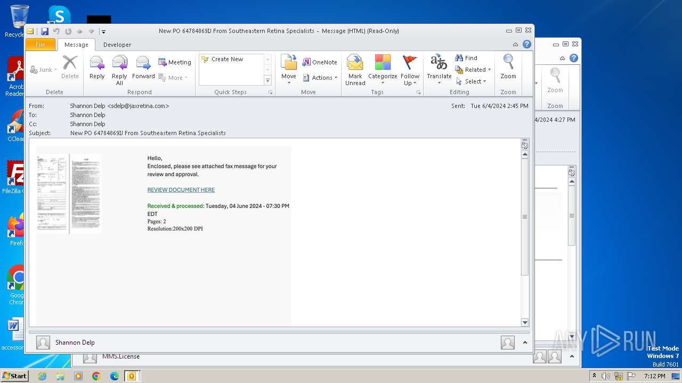
Task: Open Quick Steps dialog launcher
Action: 270,93
